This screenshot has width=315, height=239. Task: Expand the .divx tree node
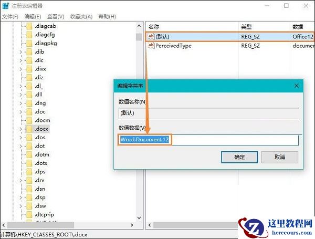(x=20, y=69)
